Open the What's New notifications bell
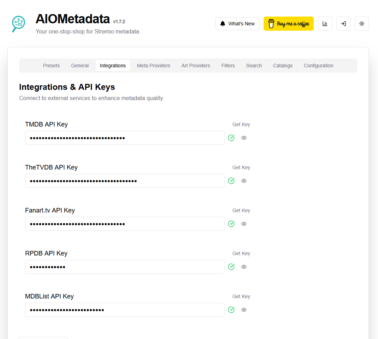Image resolution: width=378 pixels, height=339 pixels. tap(237, 24)
